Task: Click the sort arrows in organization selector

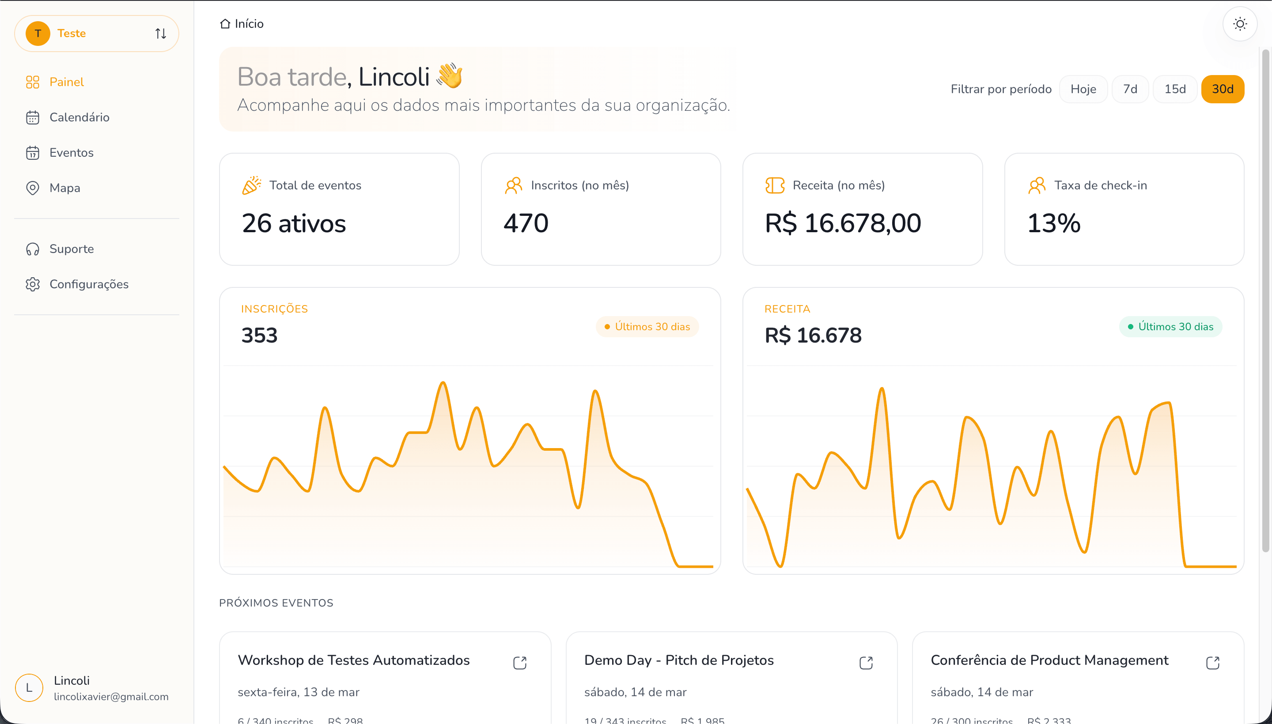Action: click(x=160, y=33)
